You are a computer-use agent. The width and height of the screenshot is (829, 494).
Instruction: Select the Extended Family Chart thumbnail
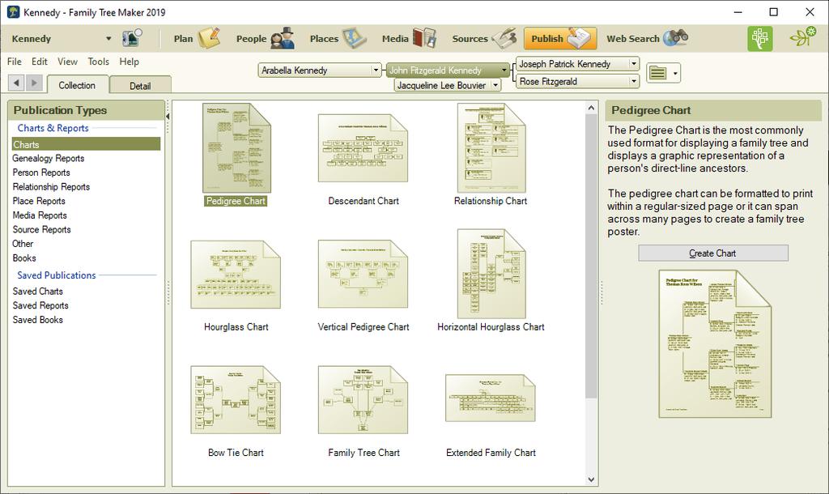point(491,398)
